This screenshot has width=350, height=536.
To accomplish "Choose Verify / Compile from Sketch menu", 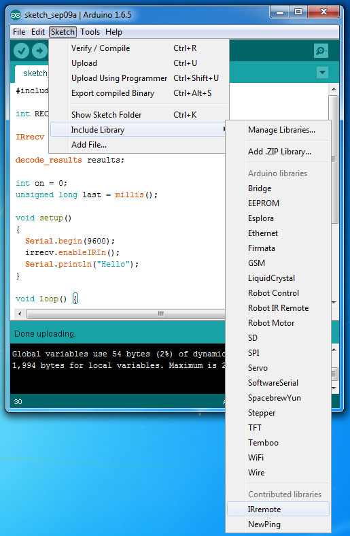I will (x=139, y=48).
